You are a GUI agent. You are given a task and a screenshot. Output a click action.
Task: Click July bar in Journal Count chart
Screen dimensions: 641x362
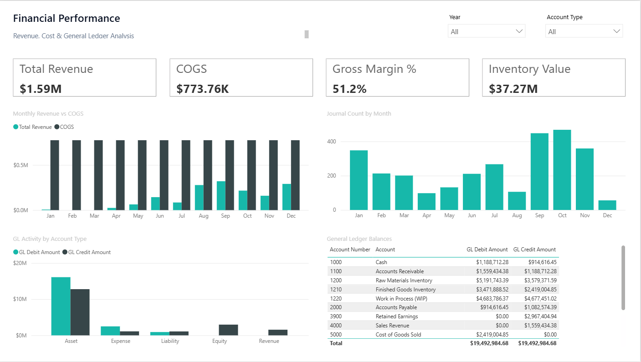pos(494,187)
